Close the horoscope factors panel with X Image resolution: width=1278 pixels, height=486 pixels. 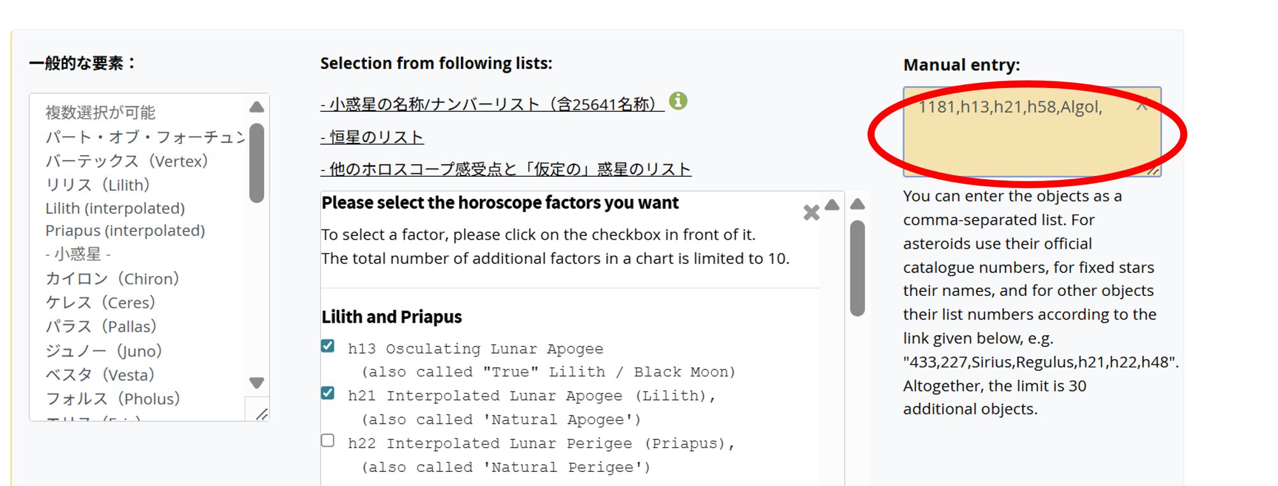(811, 212)
